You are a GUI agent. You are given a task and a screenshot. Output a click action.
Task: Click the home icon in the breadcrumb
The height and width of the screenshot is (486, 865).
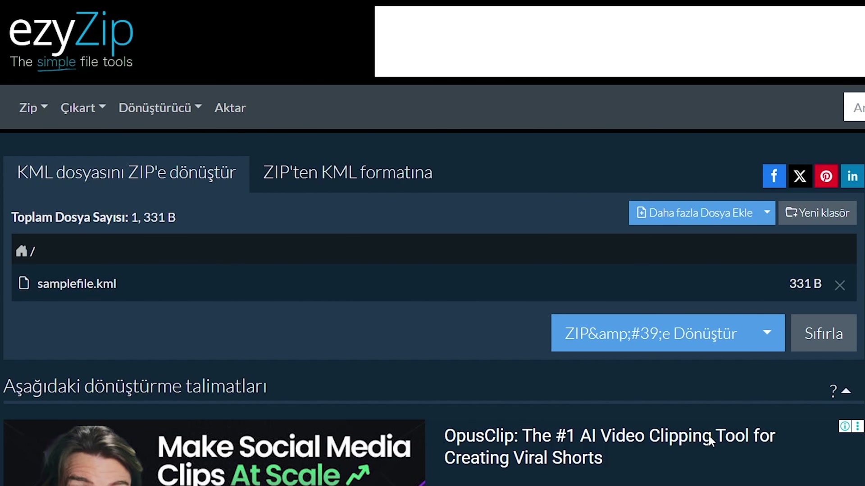[21, 251]
